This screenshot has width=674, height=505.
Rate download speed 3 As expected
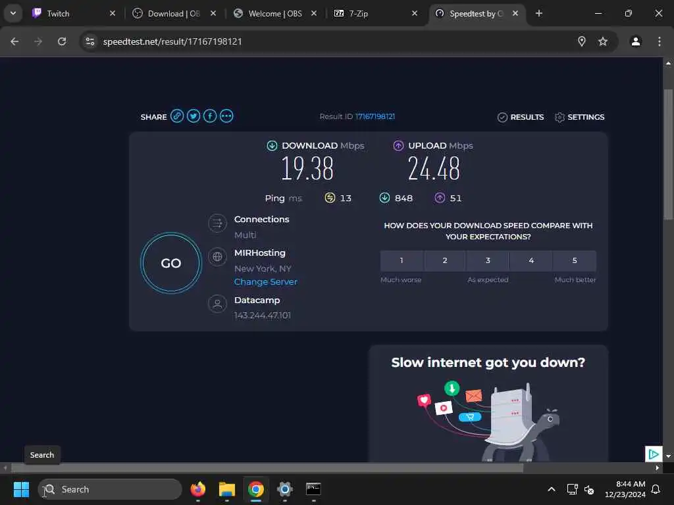pos(488,260)
